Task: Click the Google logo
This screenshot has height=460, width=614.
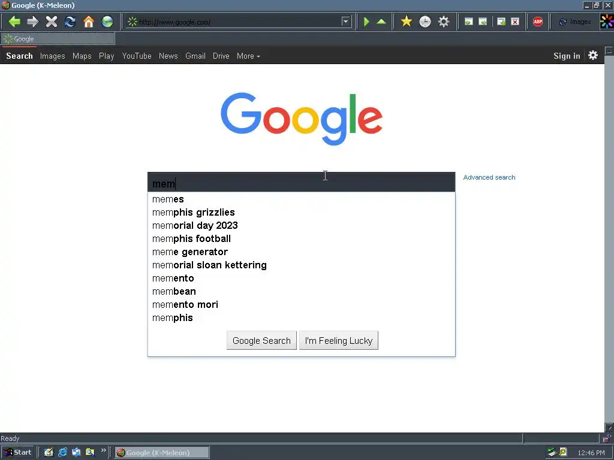Action: pos(302,119)
